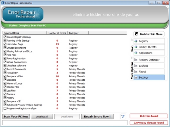Collapse the Scan section chevron

tap(132, 39)
